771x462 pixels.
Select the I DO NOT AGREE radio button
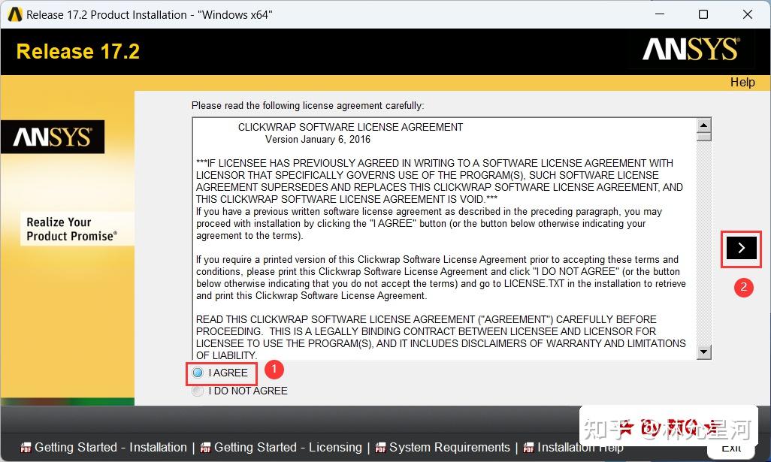(x=198, y=391)
